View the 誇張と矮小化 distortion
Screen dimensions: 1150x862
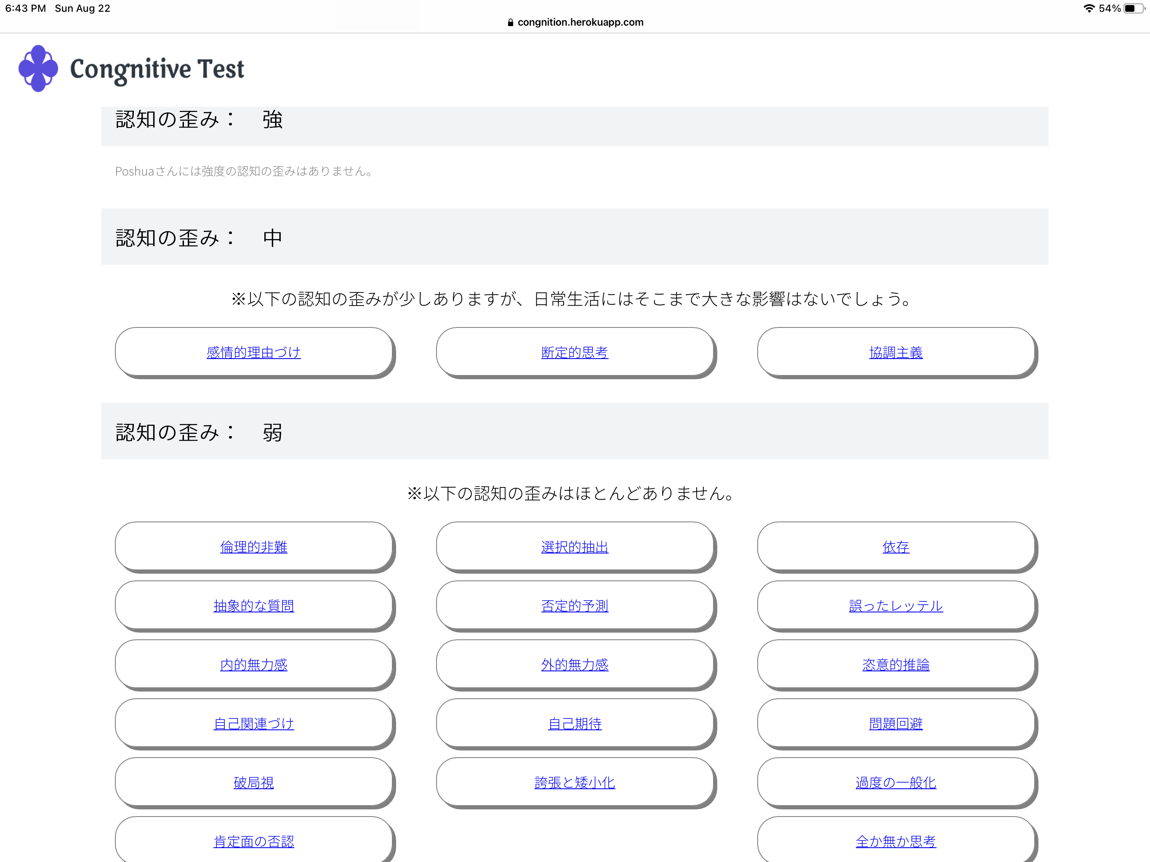click(575, 782)
